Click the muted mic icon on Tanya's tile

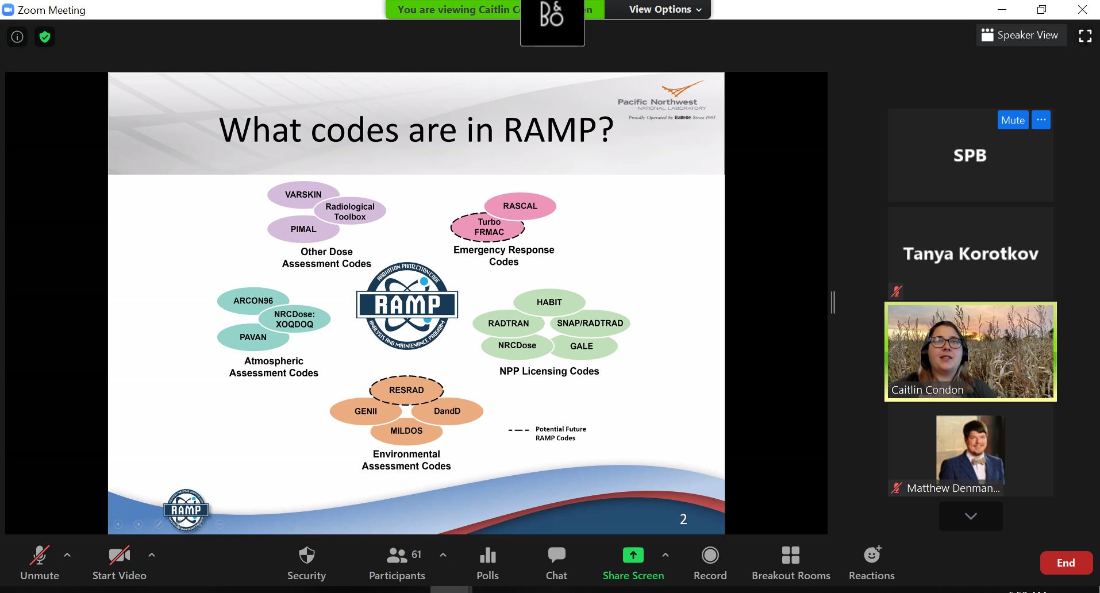tap(897, 291)
